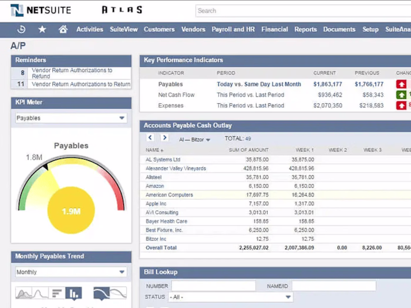Click Today vs. Same Day Last Month
Viewport: 411px width, 308px height.
point(259,84)
